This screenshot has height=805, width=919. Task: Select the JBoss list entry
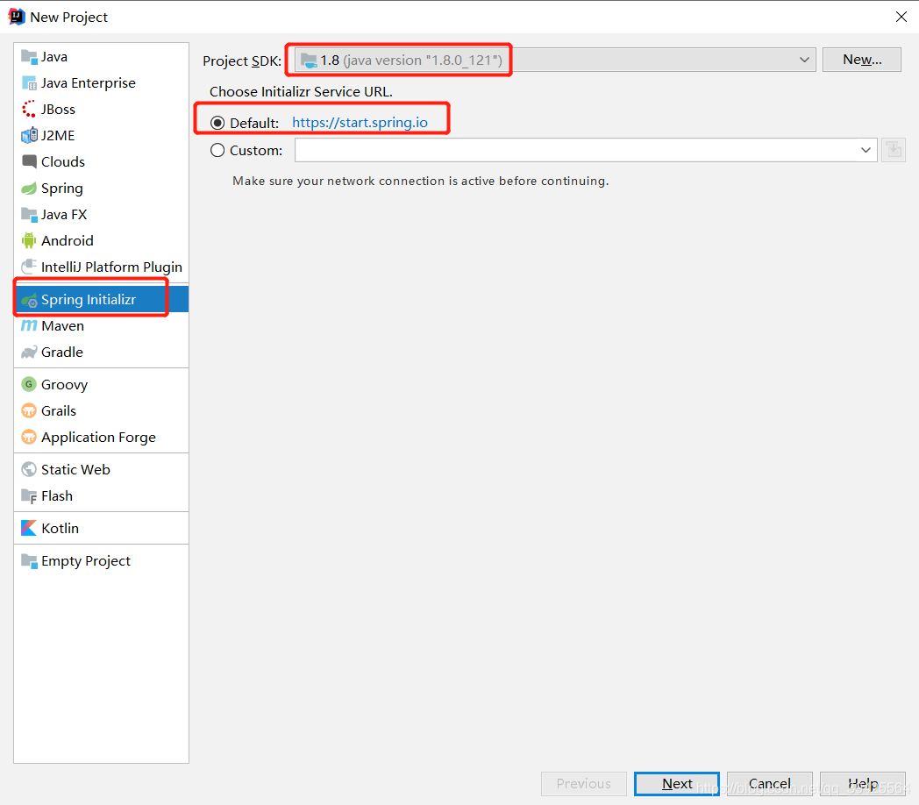coord(102,109)
